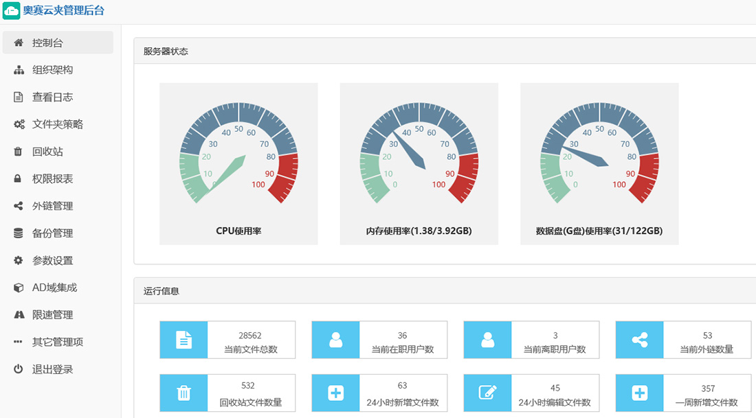The height and width of the screenshot is (418, 756).
Task: Open 回收站 in the sidebar
Action: click(47, 152)
